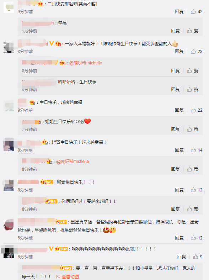Reply to the 二胎快安排起来 comment
209x280 pixels.
coord(179,12)
